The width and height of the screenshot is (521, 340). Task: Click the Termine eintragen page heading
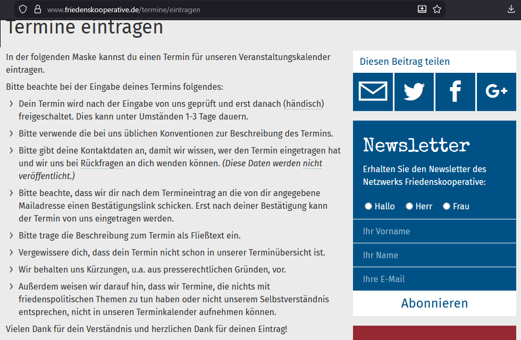pyautogui.click(x=85, y=28)
